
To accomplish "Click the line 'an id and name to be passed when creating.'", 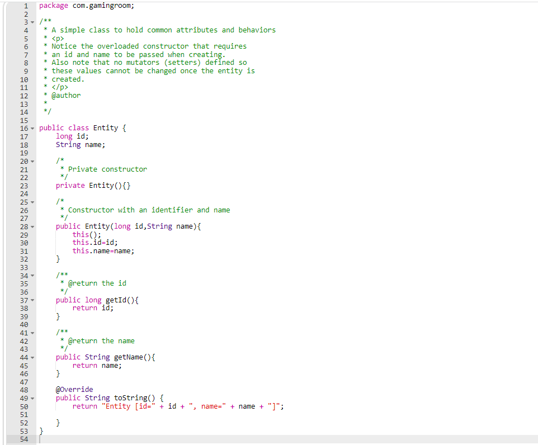I will [x=138, y=55].
